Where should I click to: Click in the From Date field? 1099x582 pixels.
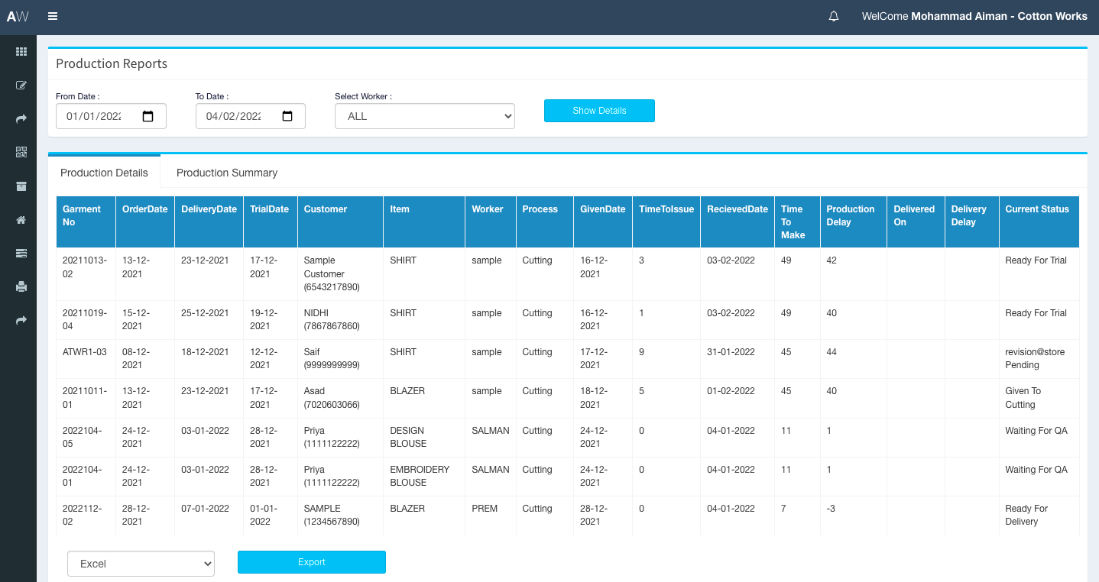tap(111, 116)
